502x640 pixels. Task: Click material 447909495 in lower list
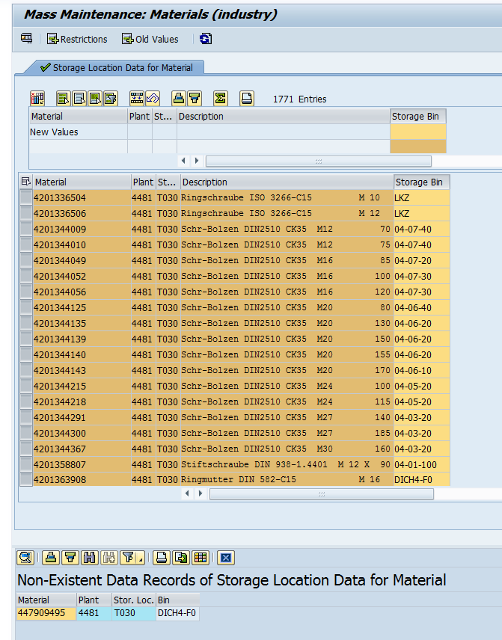pyautogui.click(x=46, y=613)
